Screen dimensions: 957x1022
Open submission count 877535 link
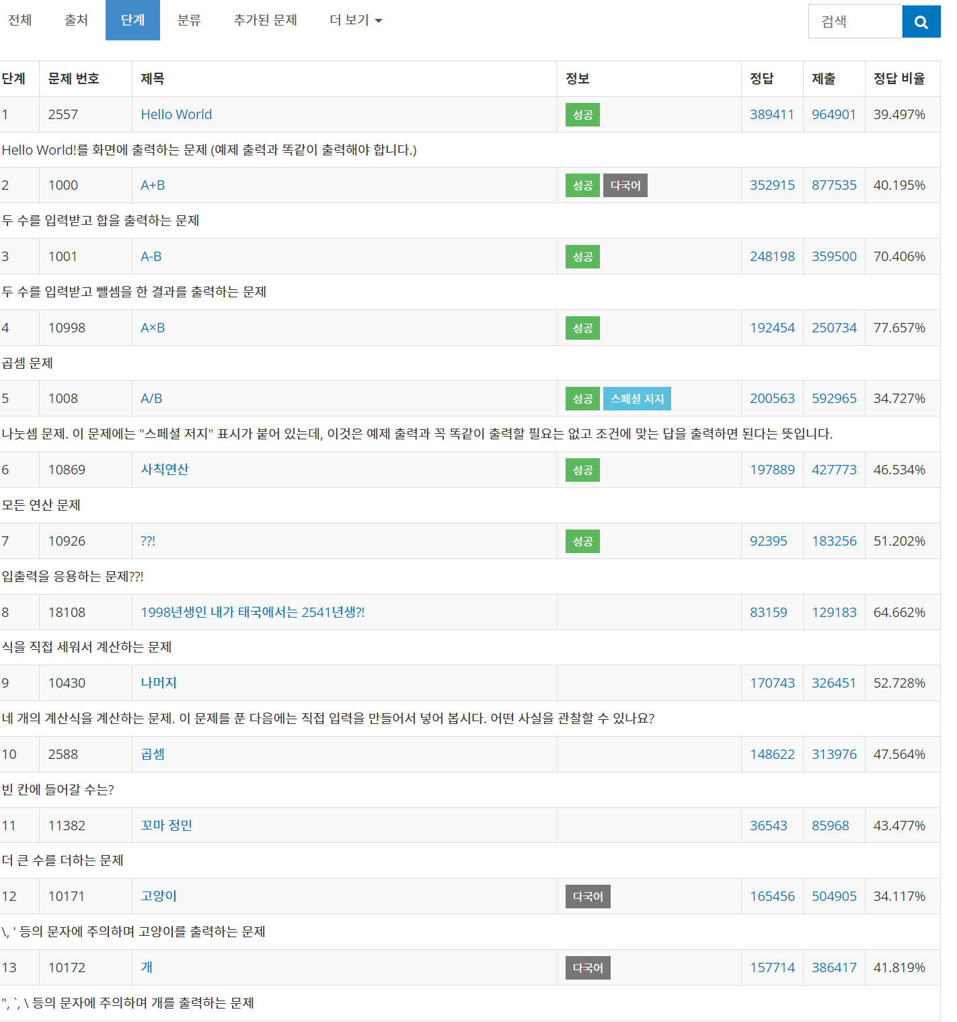834,185
